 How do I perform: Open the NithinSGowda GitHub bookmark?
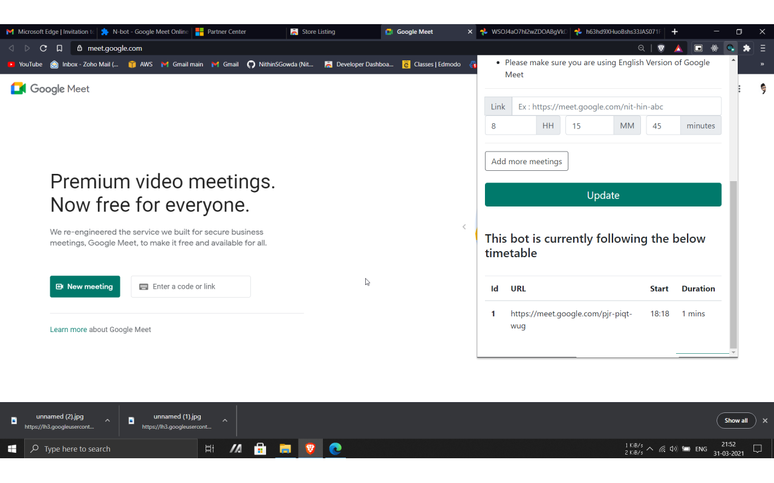click(281, 64)
